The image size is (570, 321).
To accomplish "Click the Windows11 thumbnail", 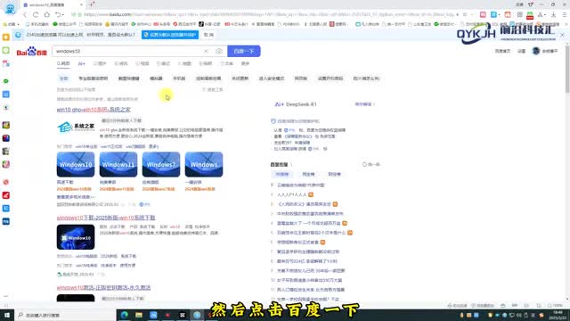I will (x=118, y=164).
